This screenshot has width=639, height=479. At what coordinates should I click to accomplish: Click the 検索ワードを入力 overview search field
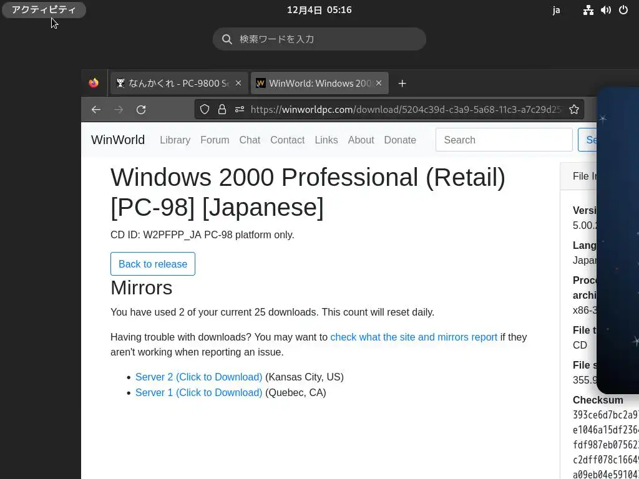click(319, 39)
